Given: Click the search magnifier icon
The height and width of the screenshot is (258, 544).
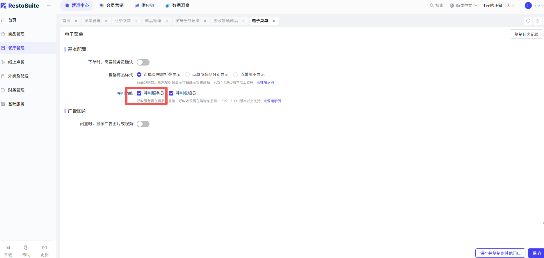Looking at the screenshot, I should [432, 6].
